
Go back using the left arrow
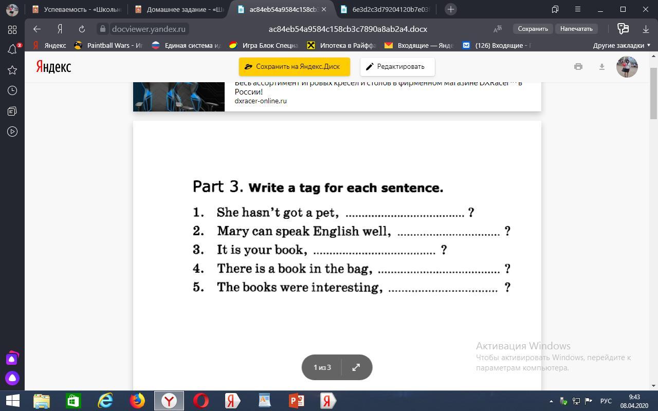point(36,29)
